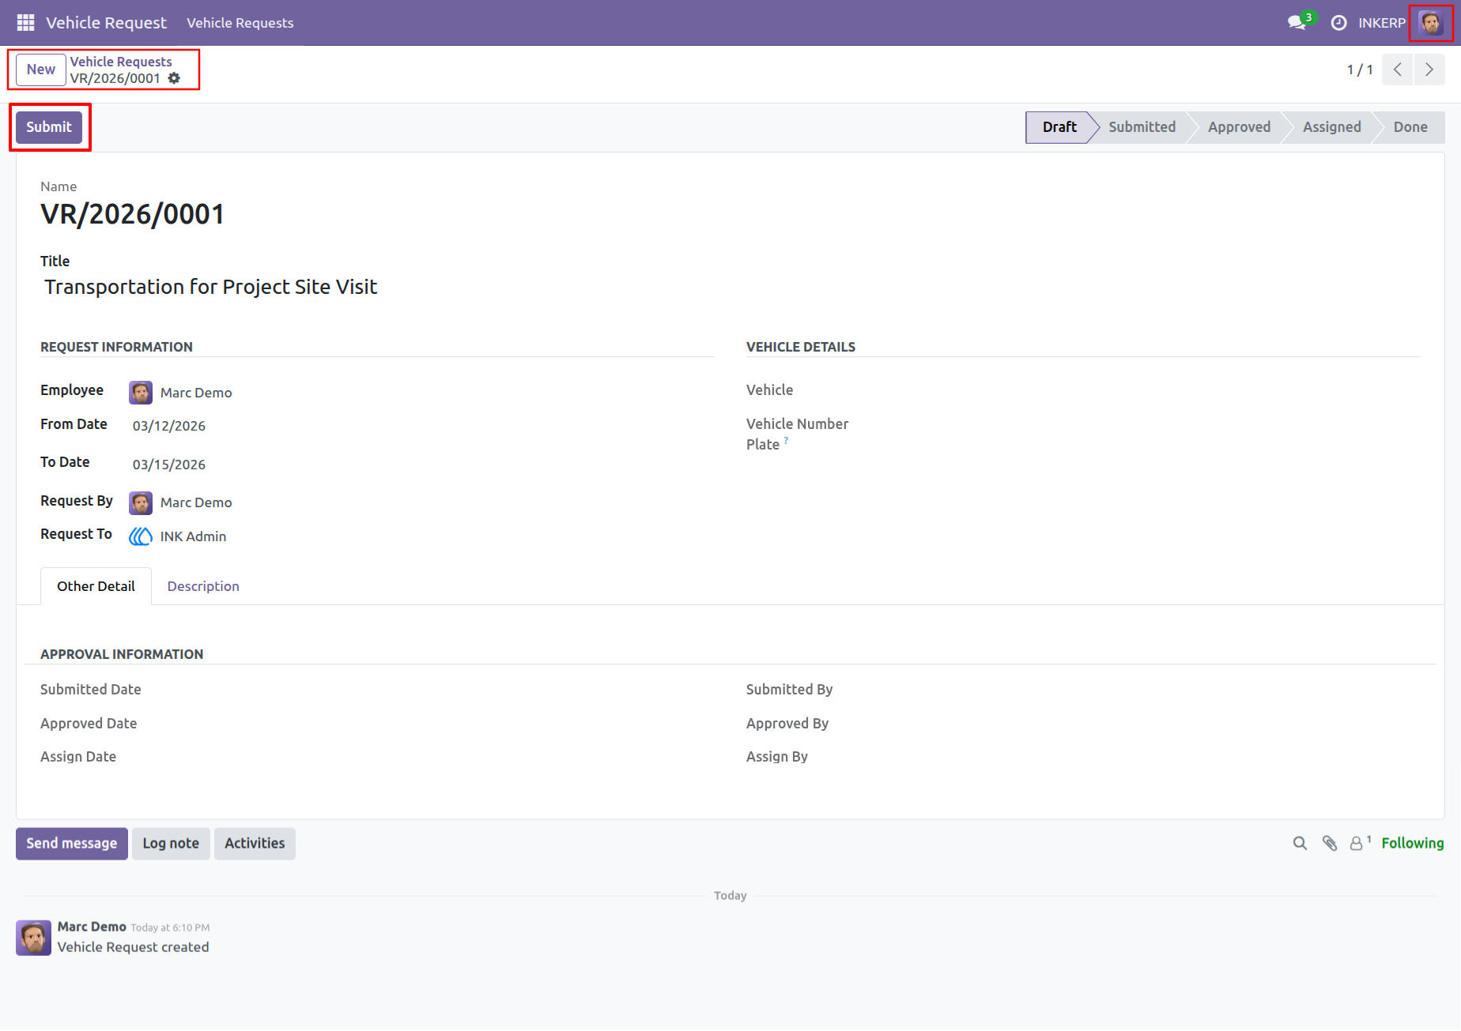Viewport: 1461px width, 1031px height.
Task: Click Marc Demo's avatar in the chatter message
Action: (x=33, y=938)
